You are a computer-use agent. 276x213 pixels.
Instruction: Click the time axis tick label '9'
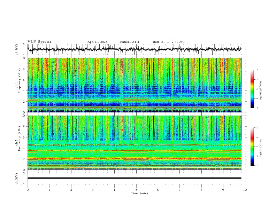[x=223, y=190]
